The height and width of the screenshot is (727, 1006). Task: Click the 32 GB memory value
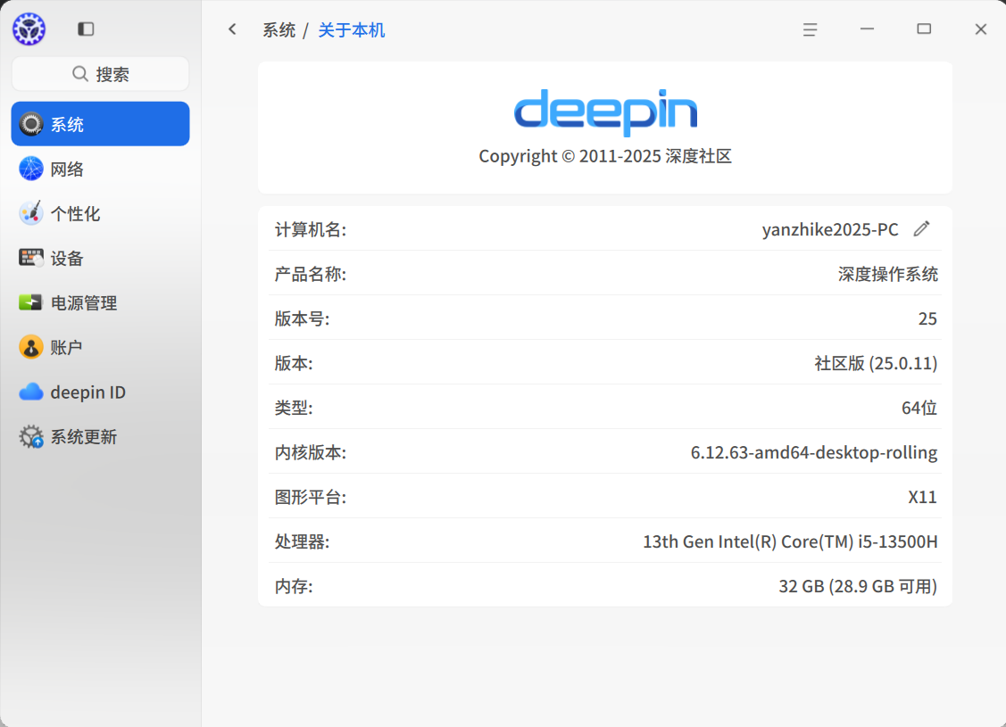coord(858,586)
